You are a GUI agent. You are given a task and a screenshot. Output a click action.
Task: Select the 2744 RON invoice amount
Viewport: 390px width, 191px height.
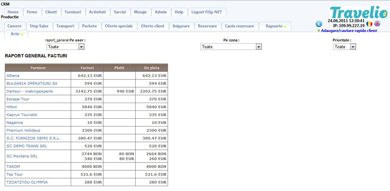91,154
